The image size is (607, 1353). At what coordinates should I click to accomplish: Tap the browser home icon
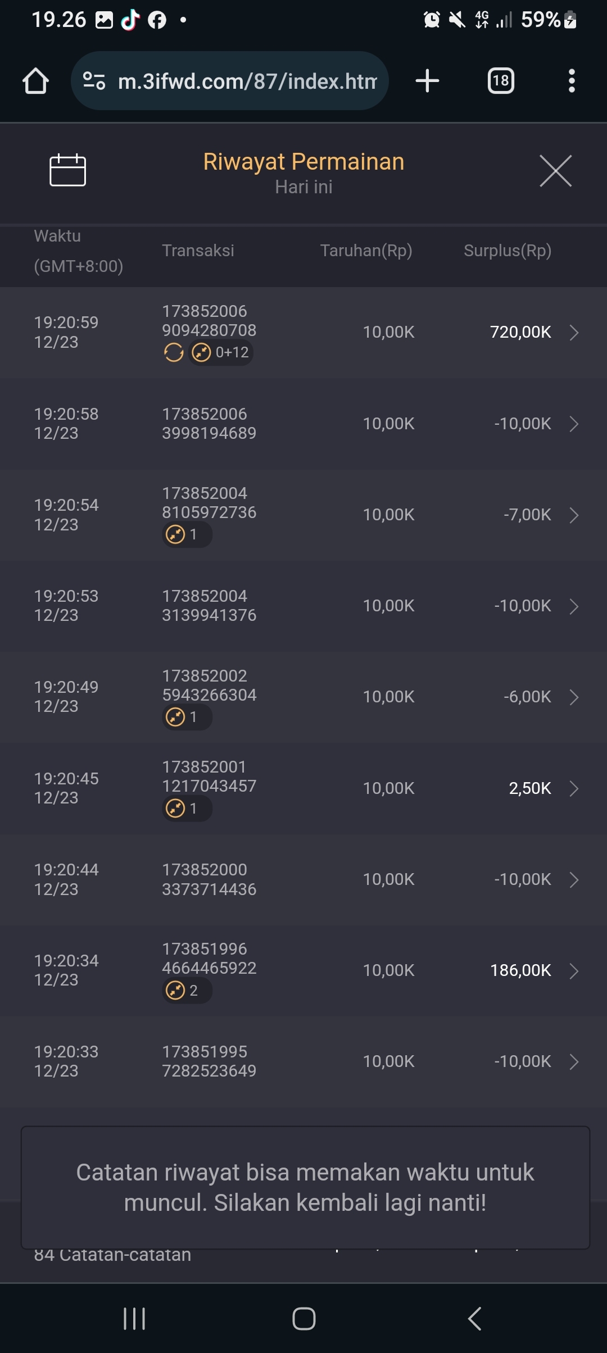(35, 81)
